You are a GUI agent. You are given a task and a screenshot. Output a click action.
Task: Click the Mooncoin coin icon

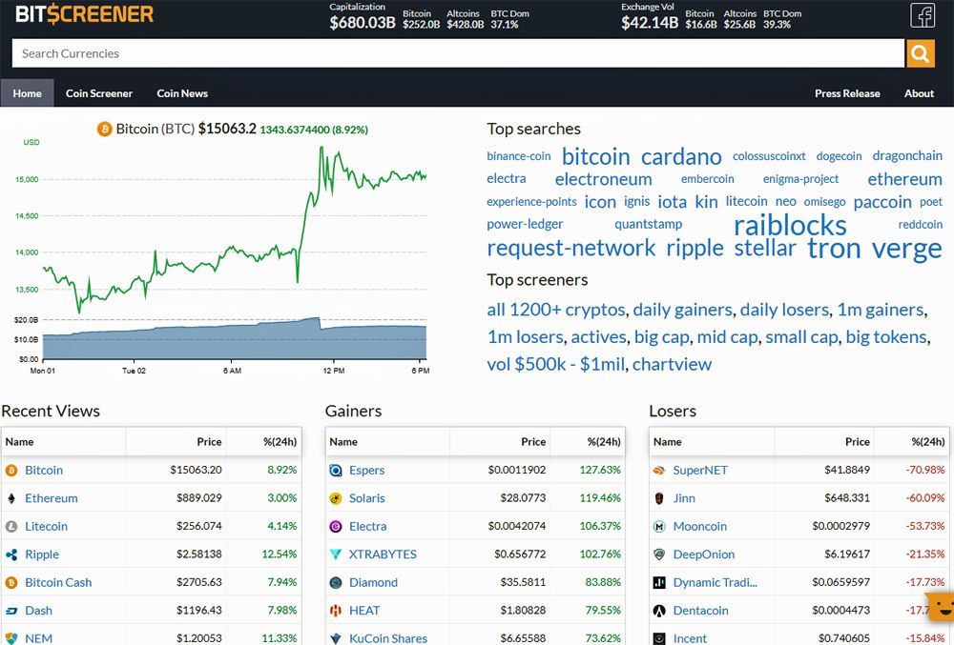[659, 526]
